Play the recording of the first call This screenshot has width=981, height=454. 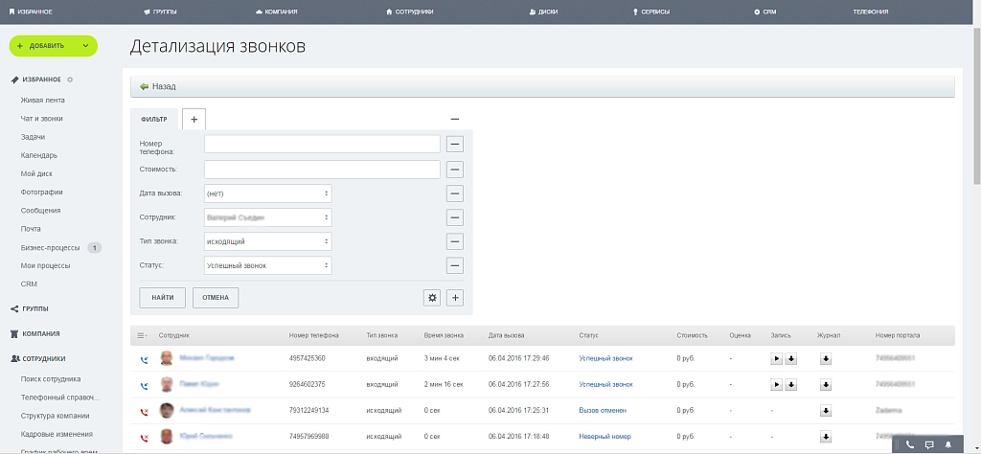coord(776,359)
